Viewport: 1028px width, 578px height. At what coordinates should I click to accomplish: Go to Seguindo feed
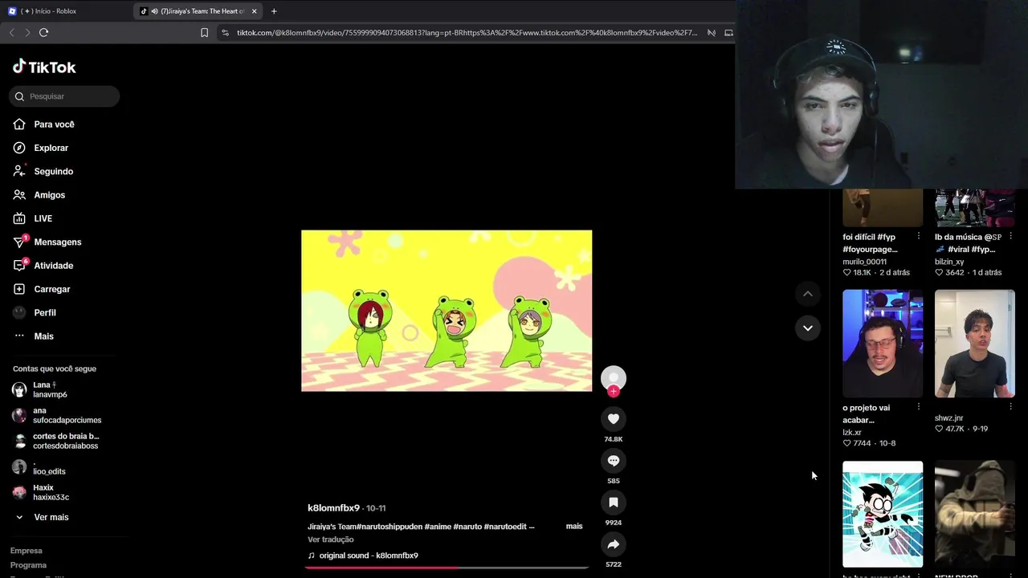pos(53,171)
